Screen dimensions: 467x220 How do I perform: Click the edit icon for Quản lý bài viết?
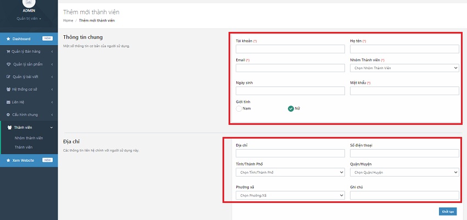(8, 77)
